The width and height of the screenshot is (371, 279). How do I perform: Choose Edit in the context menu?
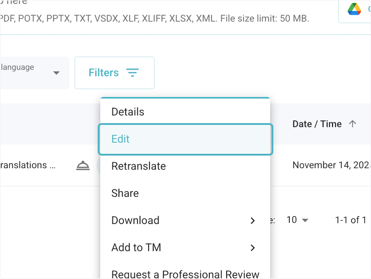pos(121,139)
